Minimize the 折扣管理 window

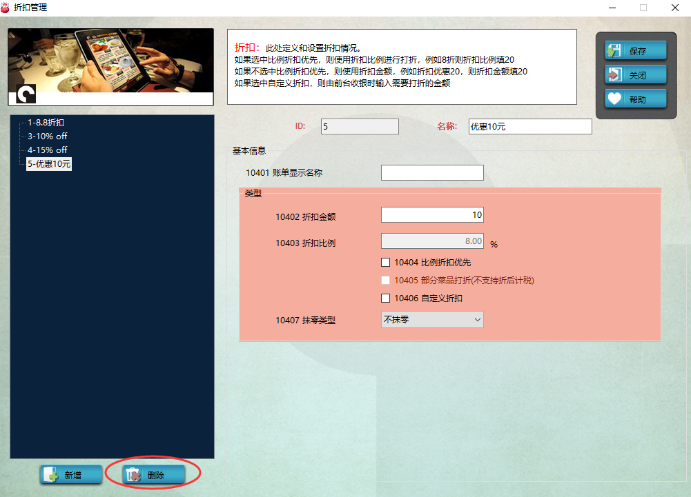click(612, 8)
